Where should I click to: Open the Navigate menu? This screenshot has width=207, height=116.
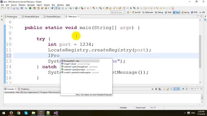click(31, 5)
